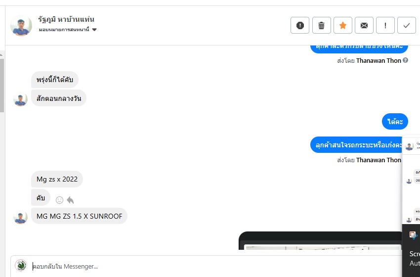The image size is (420, 277).
Task: Open customer name รัฐภูมิ หาบ้านแท่น
Action: (x=66, y=19)
